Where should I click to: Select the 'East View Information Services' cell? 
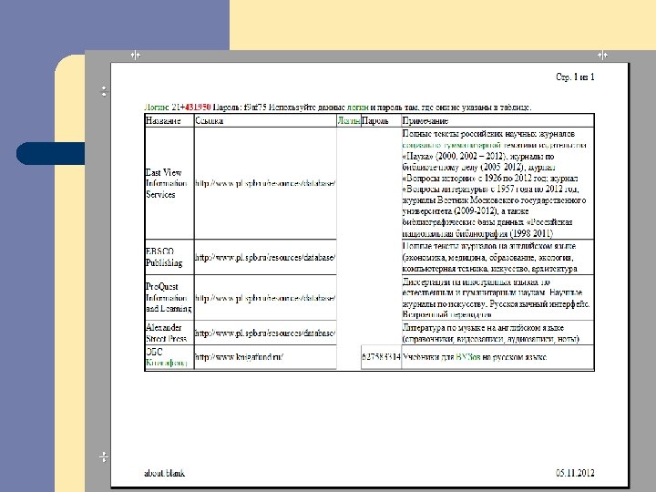coord(169,183)
